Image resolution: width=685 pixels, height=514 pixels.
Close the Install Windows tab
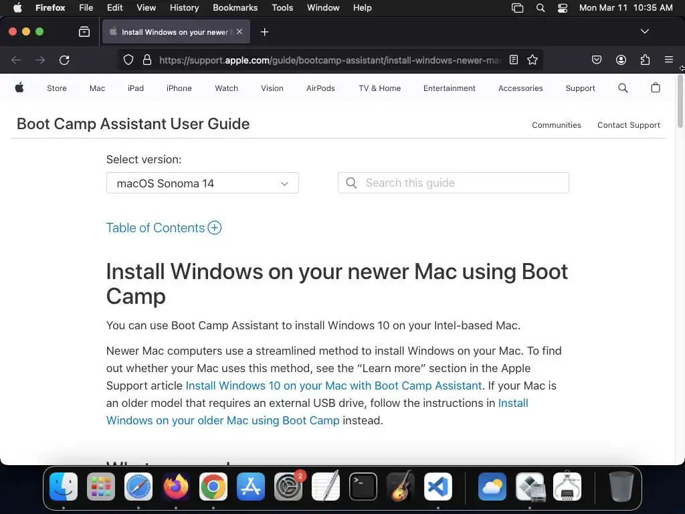(239, 31)
